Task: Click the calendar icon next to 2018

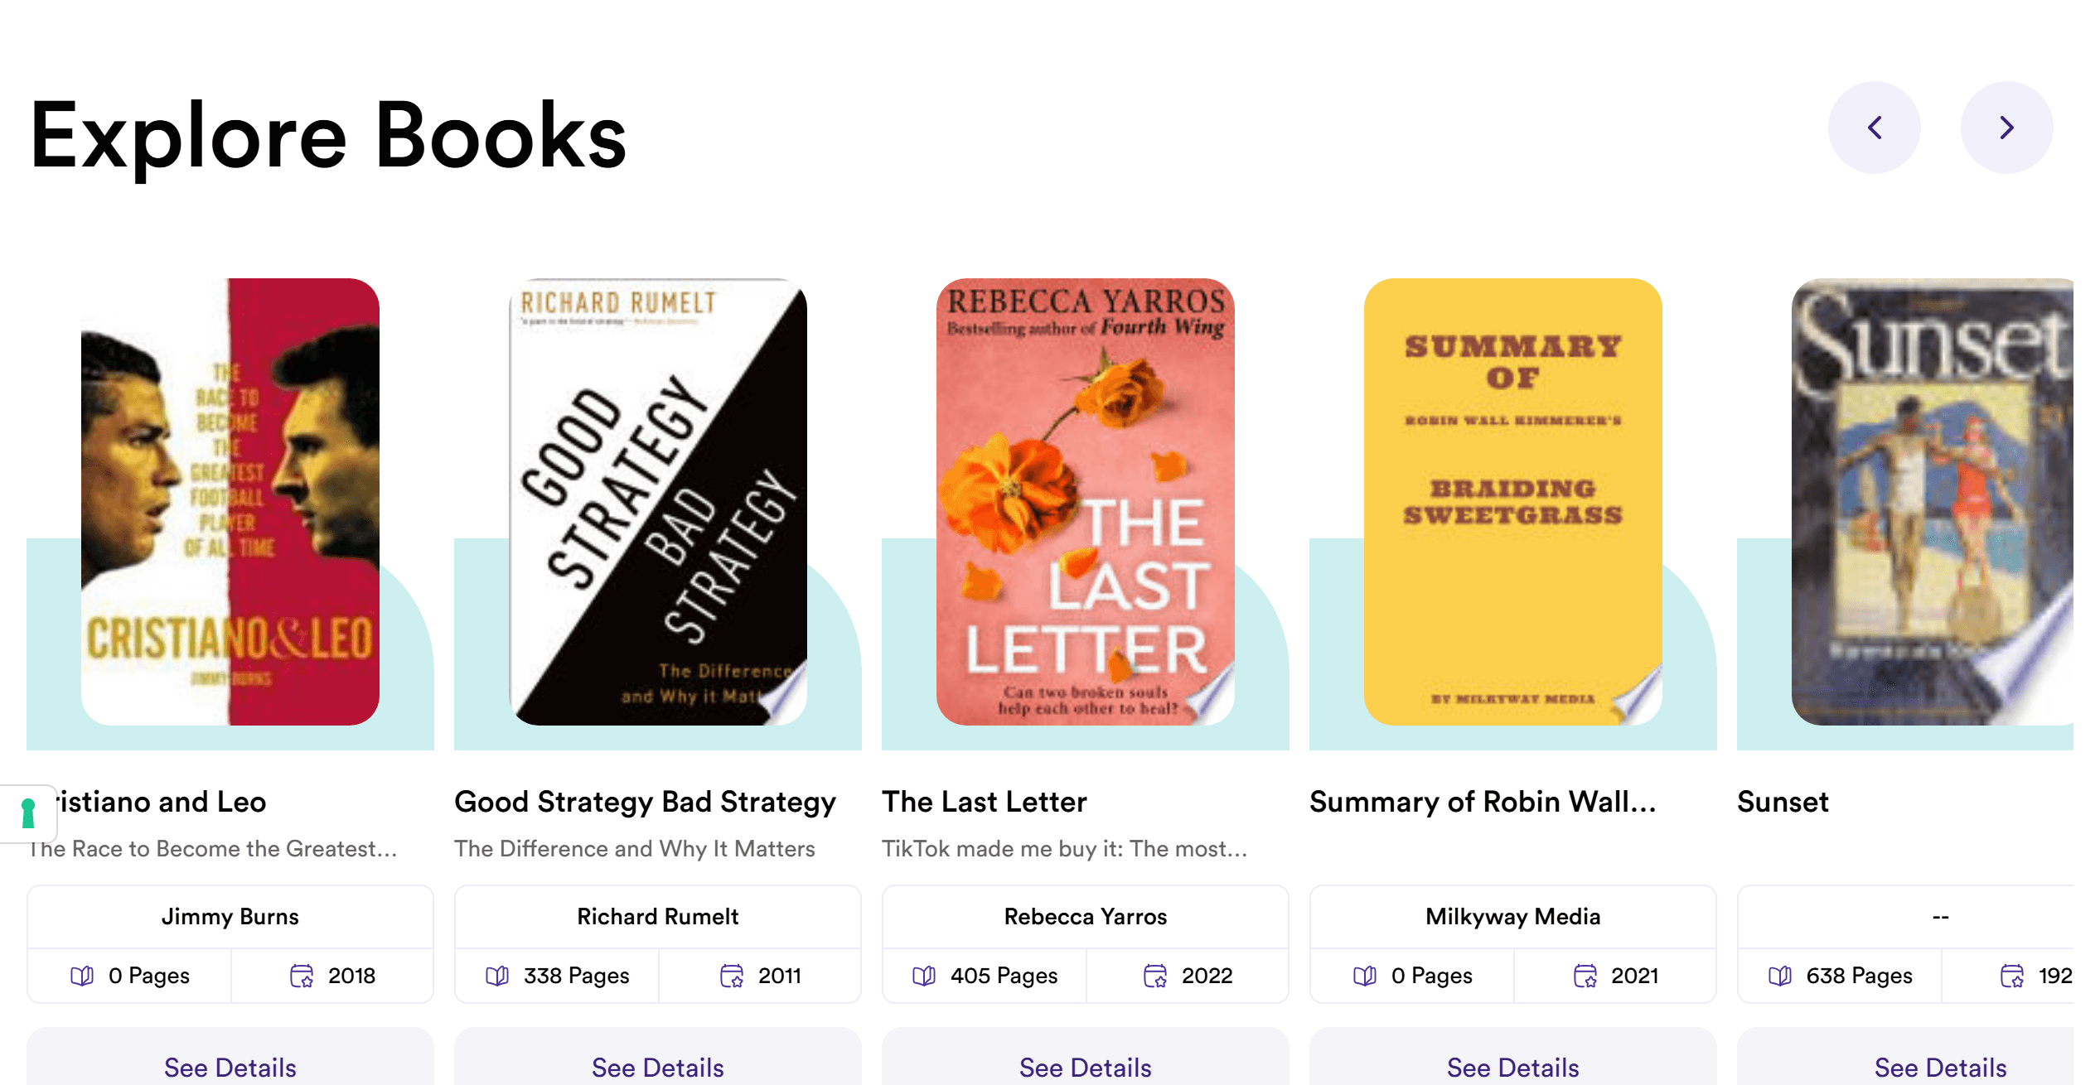Action: click(302, 976)
